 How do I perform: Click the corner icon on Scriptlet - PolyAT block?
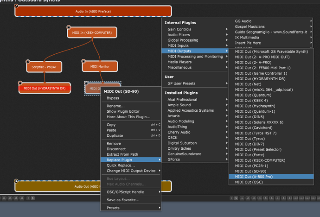point(28,62)
